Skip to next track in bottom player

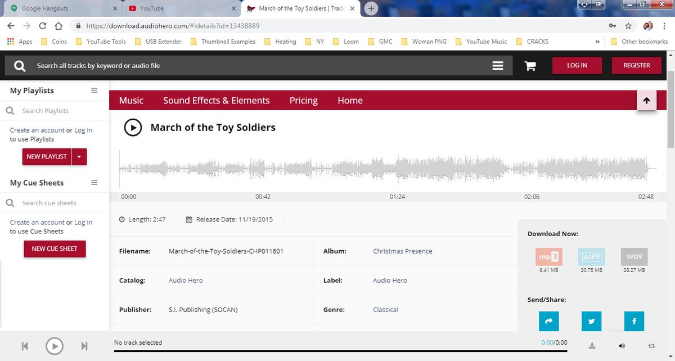point(84,346)
